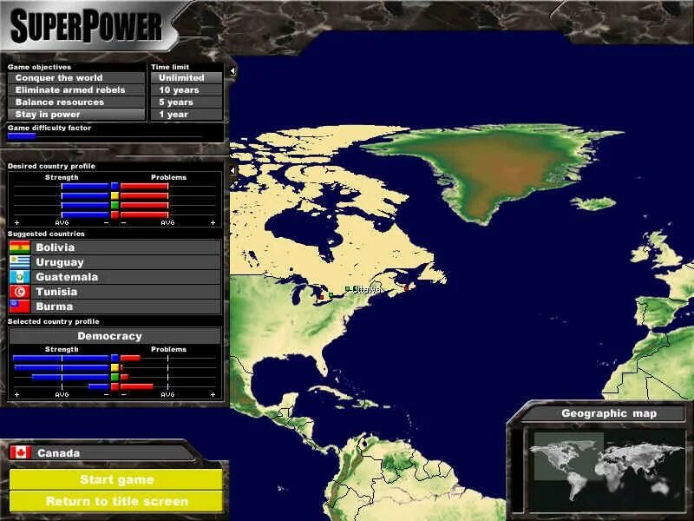Click the Tunisia flag icon

(x=20, y=292)
